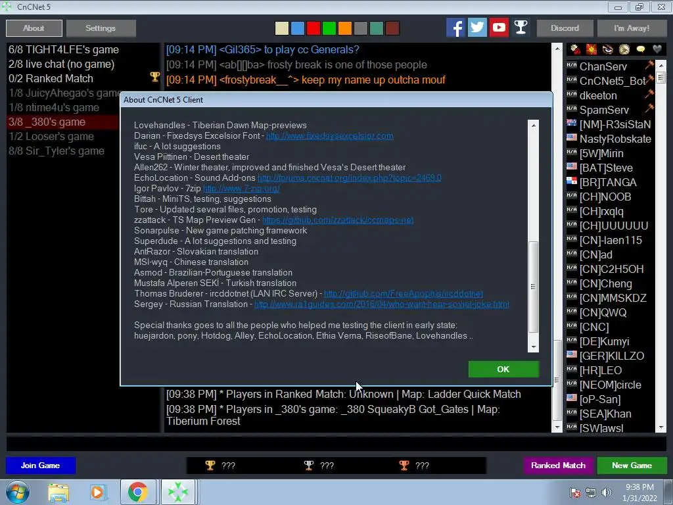
Task: Click the gold coin icon above player list
Action: [624, 50]
